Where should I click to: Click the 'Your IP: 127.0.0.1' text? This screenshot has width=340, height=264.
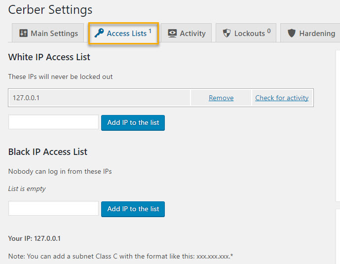tap(35, 238)
